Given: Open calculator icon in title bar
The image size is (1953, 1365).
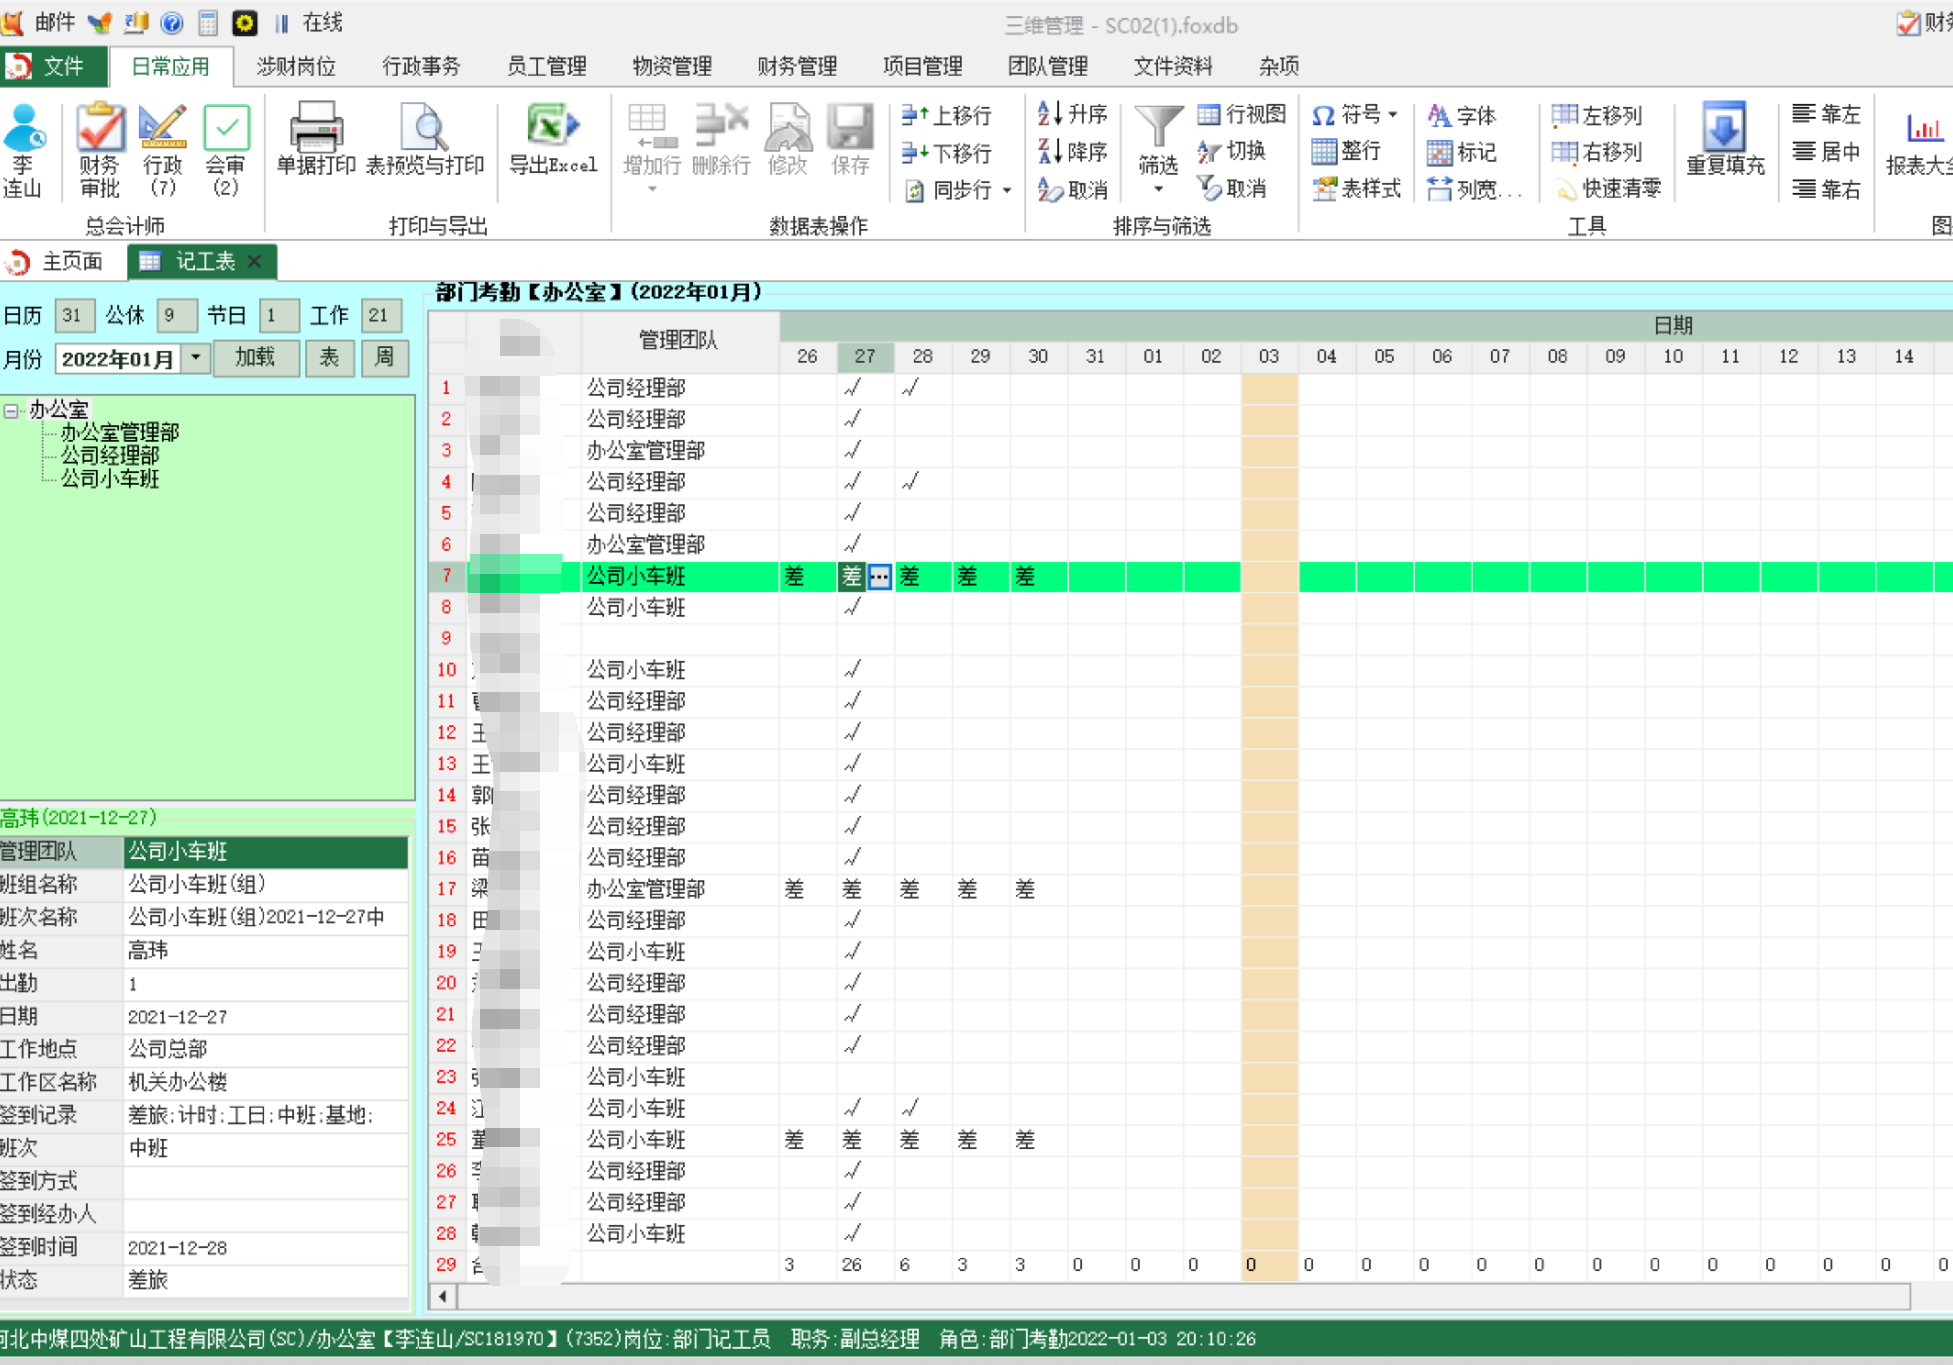Looking at the screenshot, I should coord(208,23).
